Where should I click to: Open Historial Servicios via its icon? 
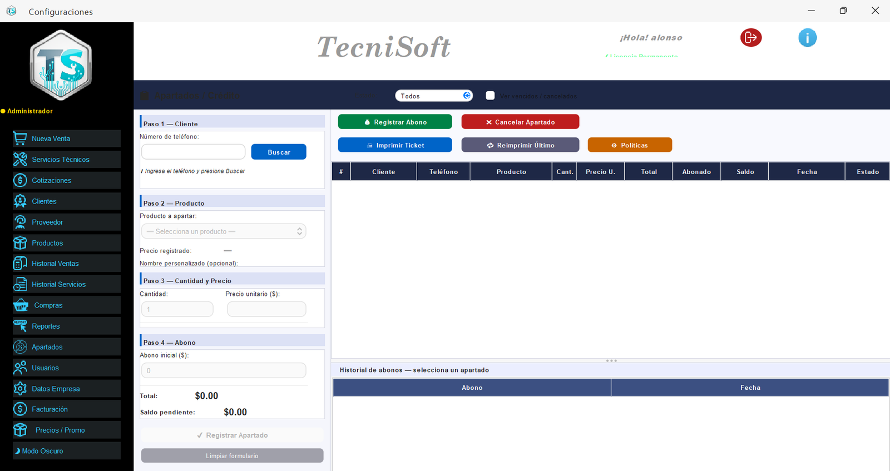click(x=20, y=284)
